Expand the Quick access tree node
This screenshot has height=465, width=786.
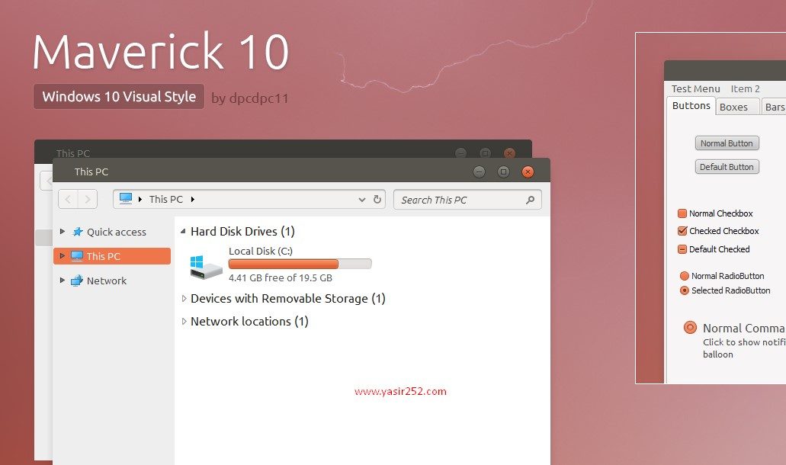pos(63,231)
